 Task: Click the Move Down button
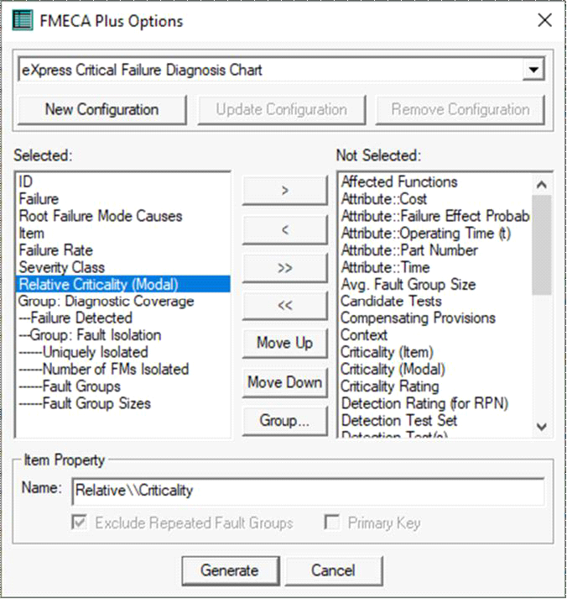285,382
